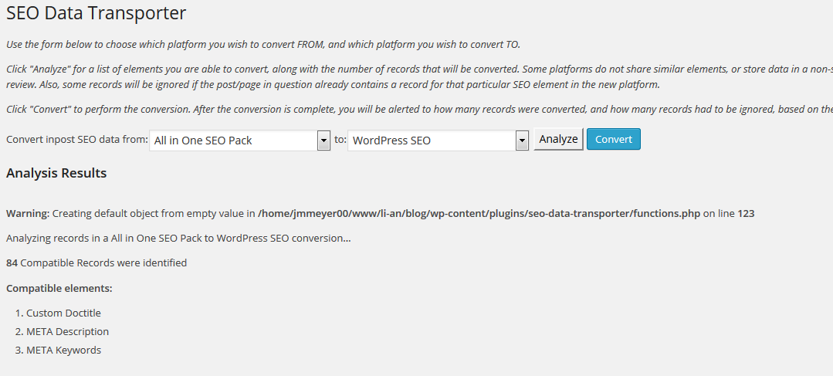
Task: Click the arrow on the source platform dropdown
Action: click(323, 141)
